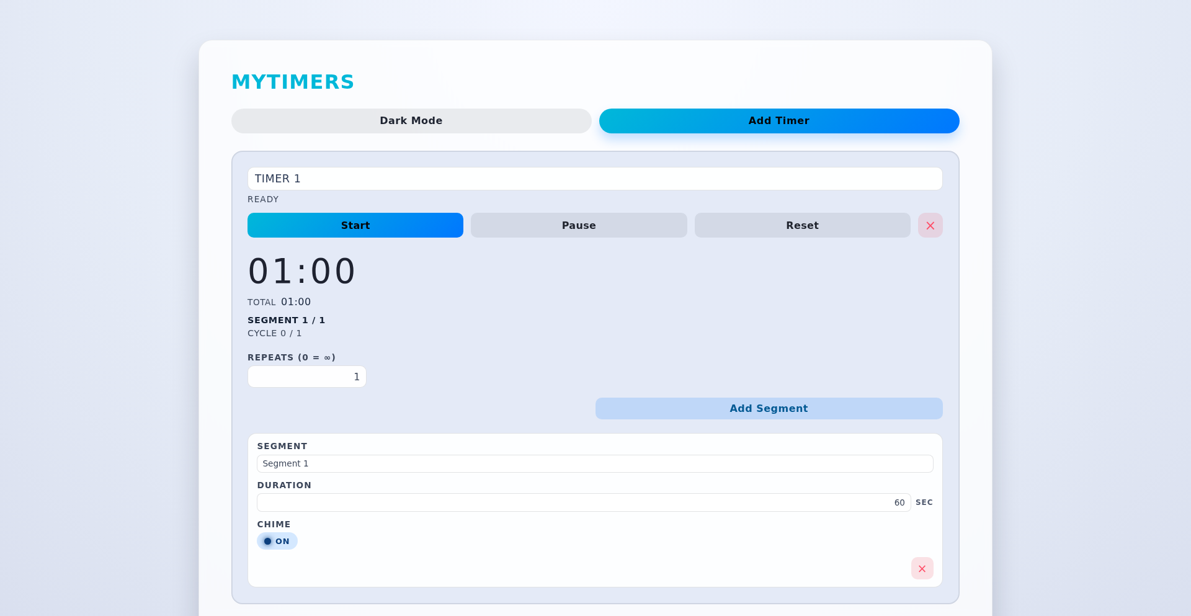Screen dimensions: 1191x616
Task: Click the READY status text
Action: pyautogui.click(x=263, y=199)
